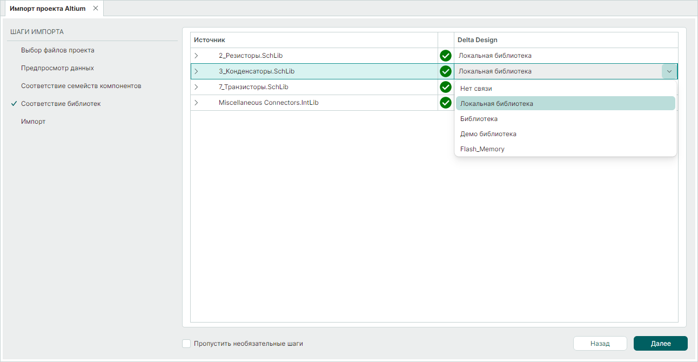The width and height of the screenshot is (698, 362).
Task: Open Выбор файлов проекта step
Action: [58, 50]
